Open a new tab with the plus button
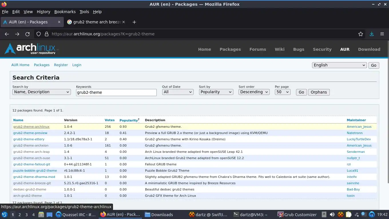The image size is (389, 219). pyautogui.click(x=134, y=22)
